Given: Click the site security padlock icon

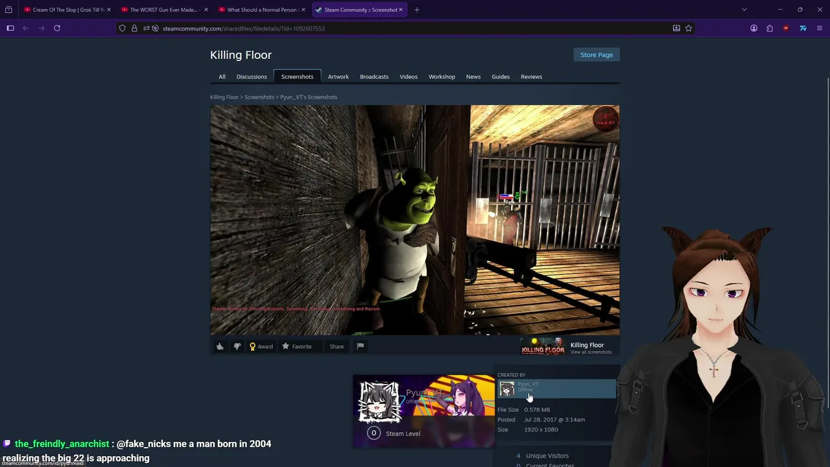Looking at the screenshot, I should (x=134, y=29).
